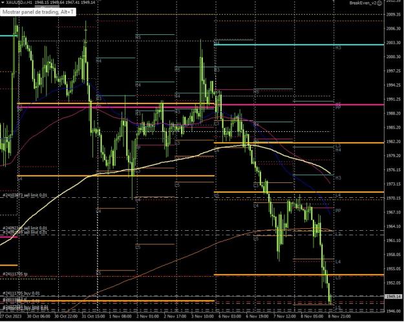Click the 8 Nov 05:00 time axis label
The width and height of the screenshot is (404, 322).
click(x=312, y=316)
